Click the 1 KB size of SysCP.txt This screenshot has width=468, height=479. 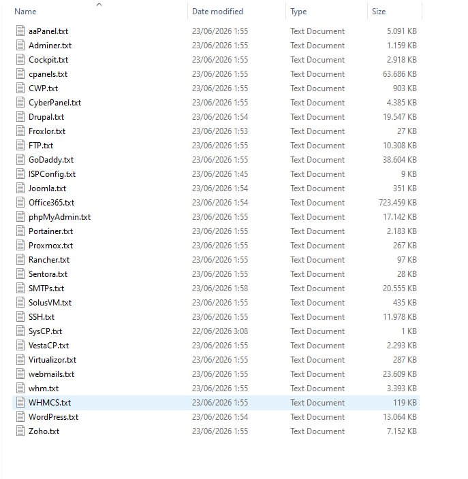point(409,331)
